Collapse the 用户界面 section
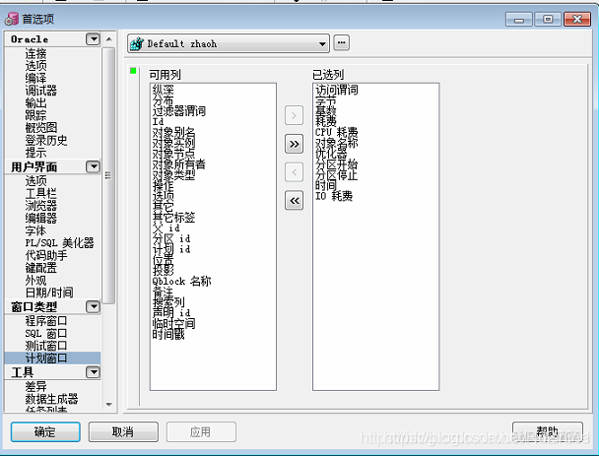This screenshot has width=599, height=456. 93,166
